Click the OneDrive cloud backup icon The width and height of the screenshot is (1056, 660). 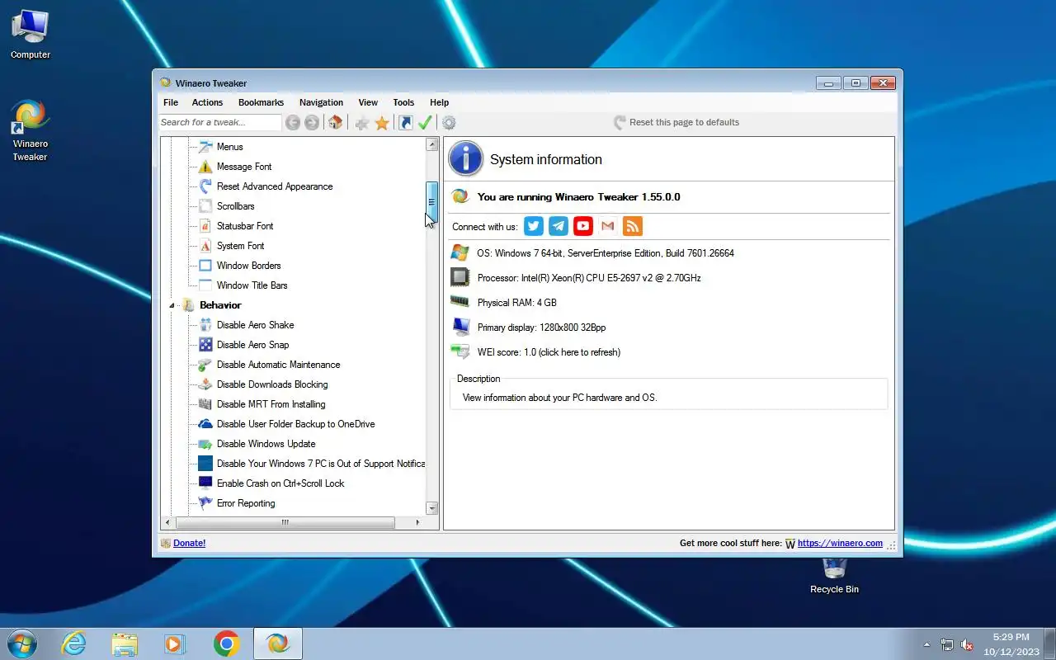click(x=205, y=424)
